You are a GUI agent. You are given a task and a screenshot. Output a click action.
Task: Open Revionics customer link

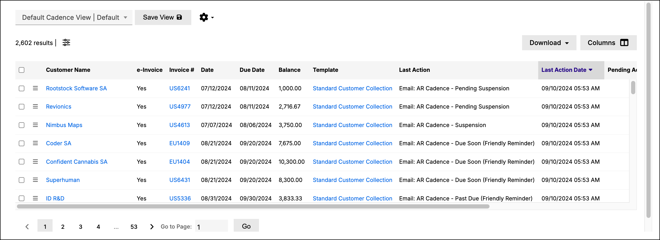pyautogui.click(x=59, y=106)
